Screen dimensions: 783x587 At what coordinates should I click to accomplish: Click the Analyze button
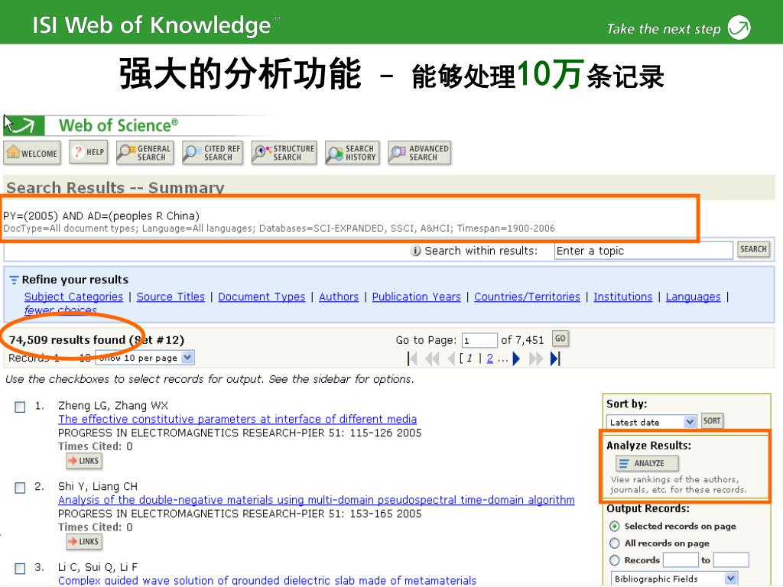(647, 463)
